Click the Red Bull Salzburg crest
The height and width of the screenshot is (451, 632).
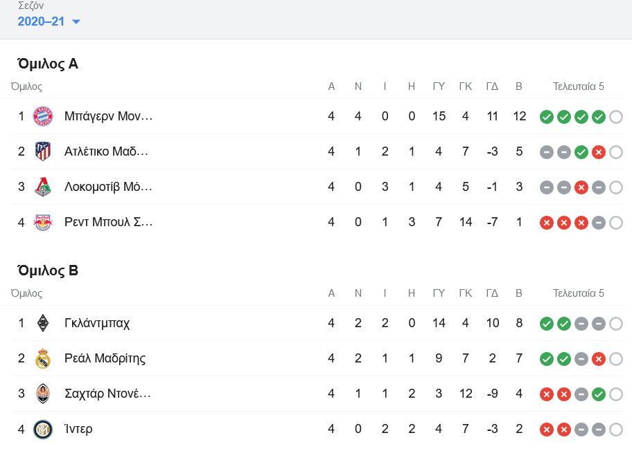point(43,222)
